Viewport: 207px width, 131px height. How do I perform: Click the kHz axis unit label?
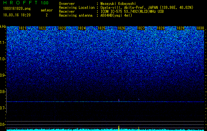pyautogui.click(x=3, y=27)
